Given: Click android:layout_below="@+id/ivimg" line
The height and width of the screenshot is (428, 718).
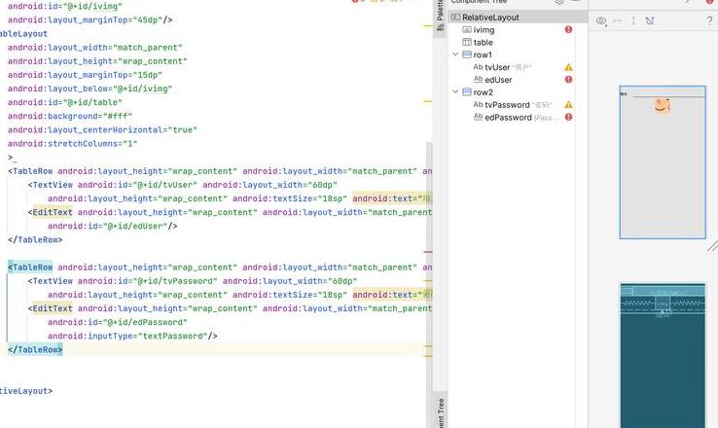Looking at the screenshot, I should 90,89.
